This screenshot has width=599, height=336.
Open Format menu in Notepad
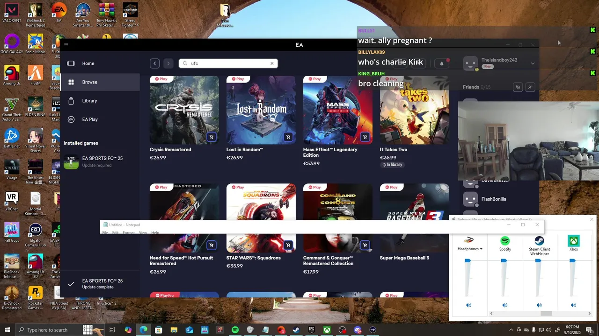tap(129, 232)
